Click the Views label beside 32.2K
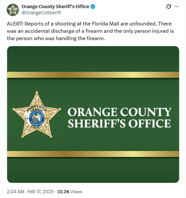Screen dimensions: 186x198 click(76, 192)
